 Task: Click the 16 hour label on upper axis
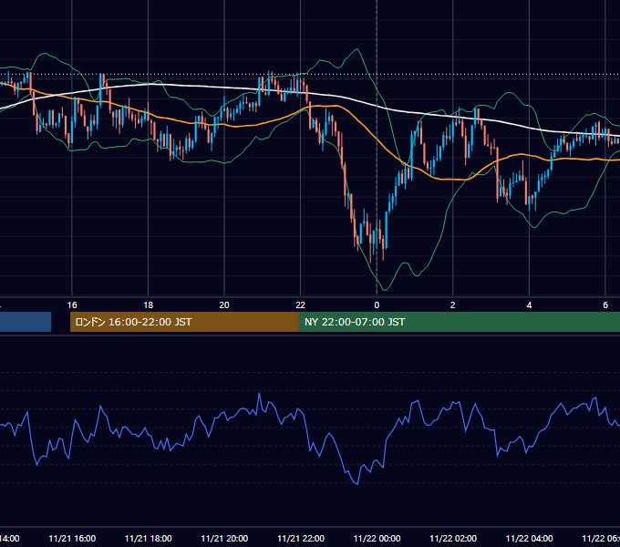pos(72,305)
